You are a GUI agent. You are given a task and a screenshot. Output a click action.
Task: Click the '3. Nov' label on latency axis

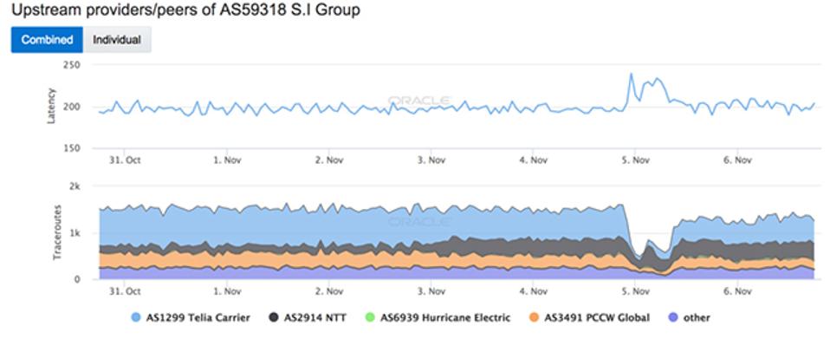431,160
